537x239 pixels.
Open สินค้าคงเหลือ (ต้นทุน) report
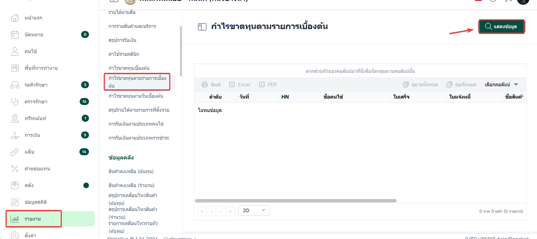(x=131, y=171)
